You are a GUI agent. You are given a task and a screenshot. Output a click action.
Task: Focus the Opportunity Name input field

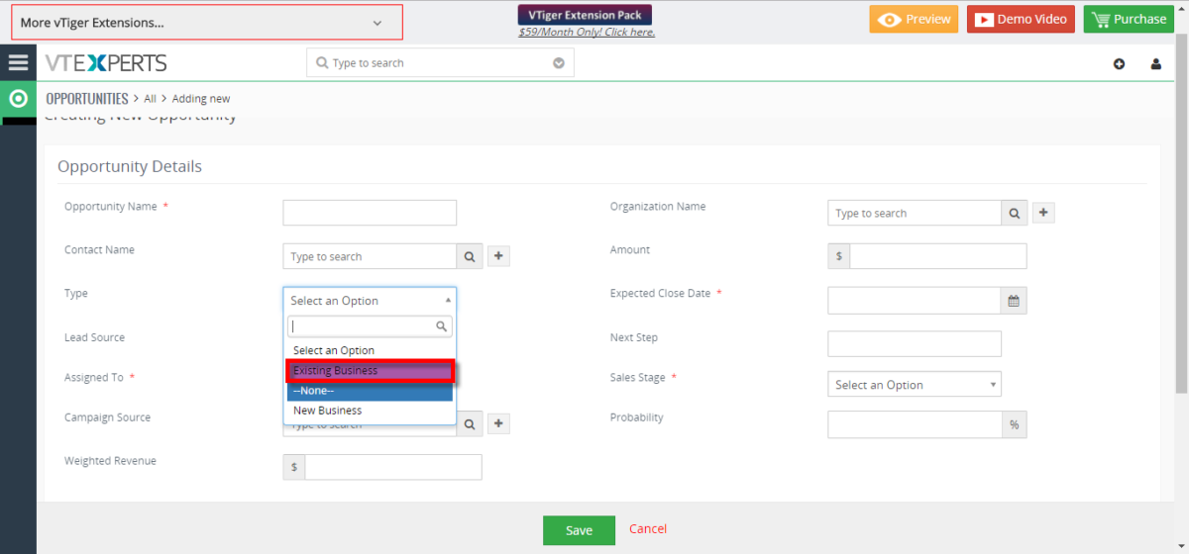click(x=370, y=213)
